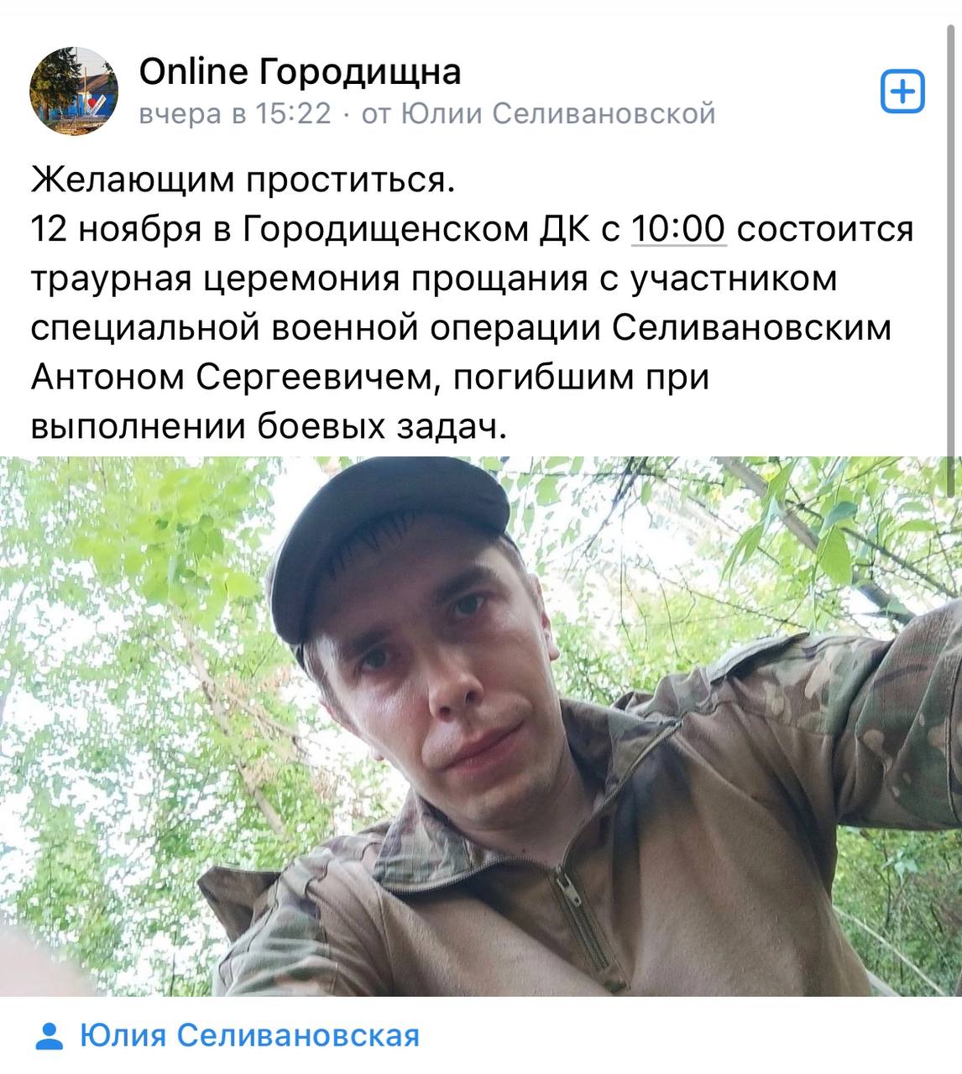Click the phrase траурная церемония прощания
The image size is (962, 1074).
pyautogui.click(x=309, y=279)
